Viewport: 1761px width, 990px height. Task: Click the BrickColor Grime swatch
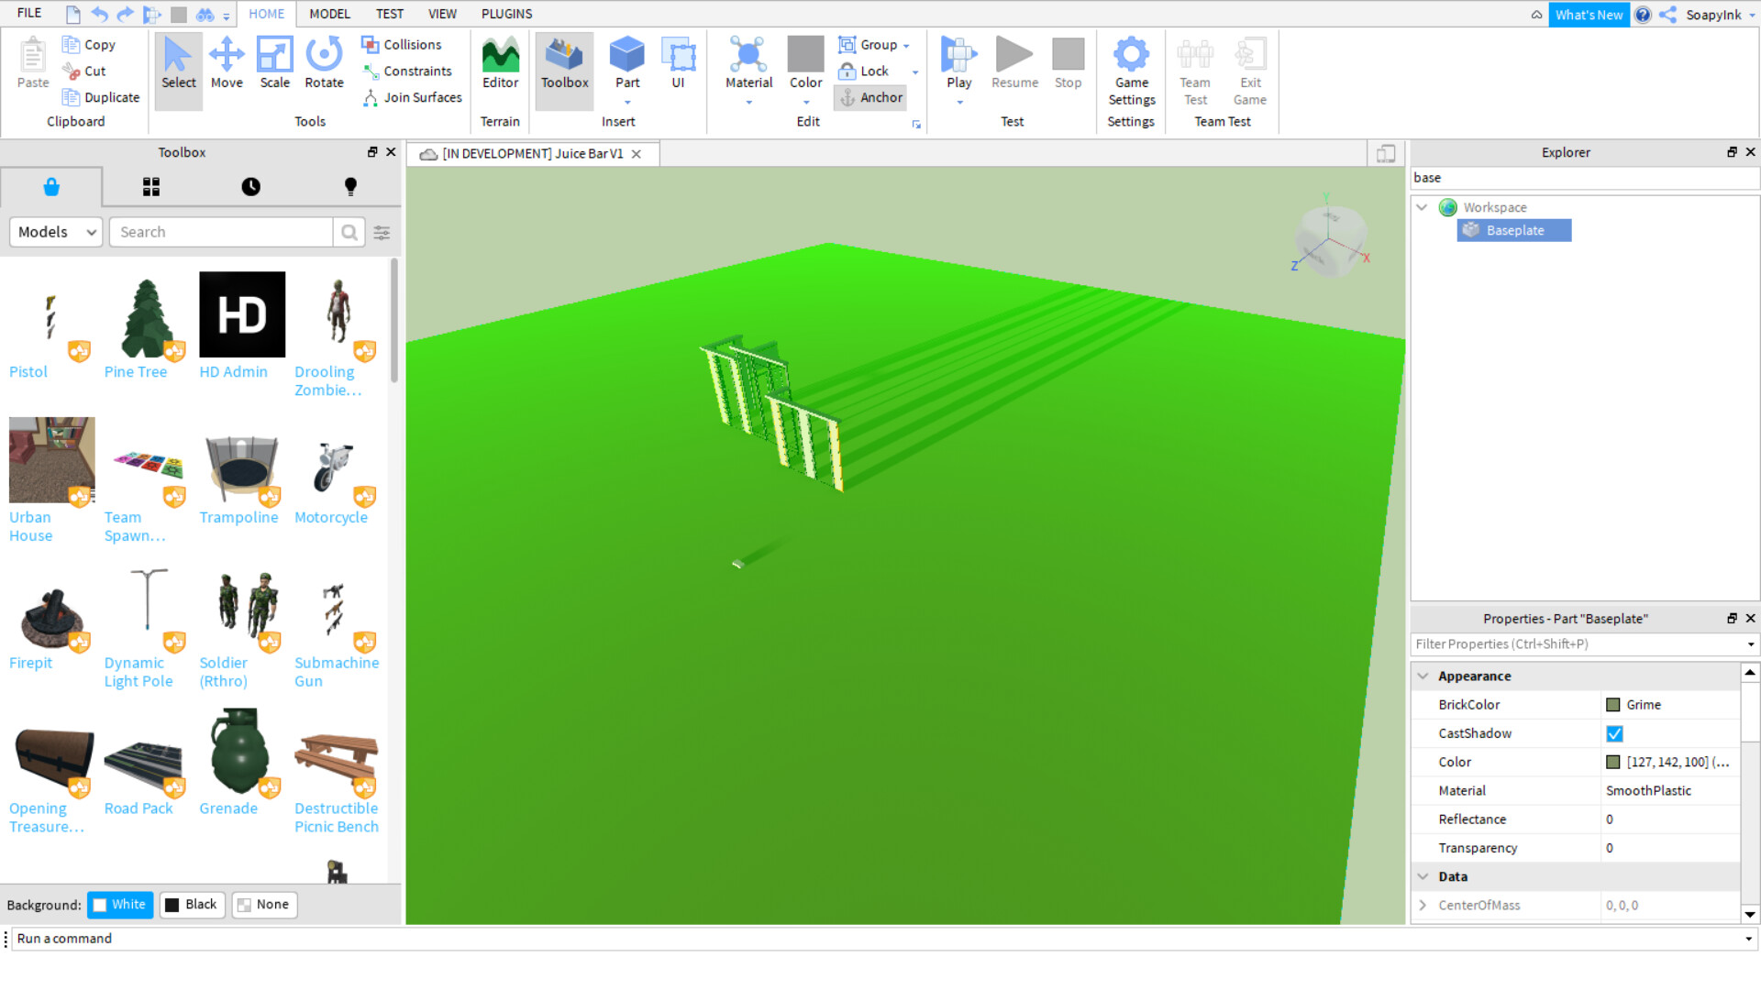click(1612, 705)
